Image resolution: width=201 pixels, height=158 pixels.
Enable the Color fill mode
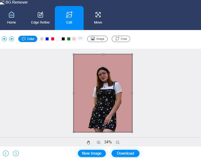(x=28, y=39)
